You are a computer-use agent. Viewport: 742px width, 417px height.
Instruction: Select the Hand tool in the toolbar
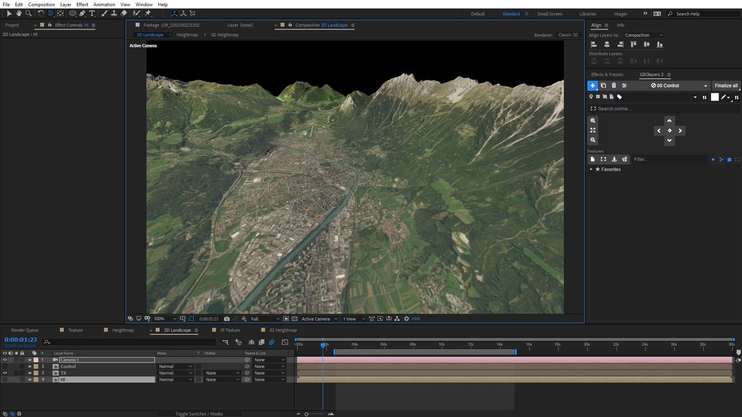point(19,13)
